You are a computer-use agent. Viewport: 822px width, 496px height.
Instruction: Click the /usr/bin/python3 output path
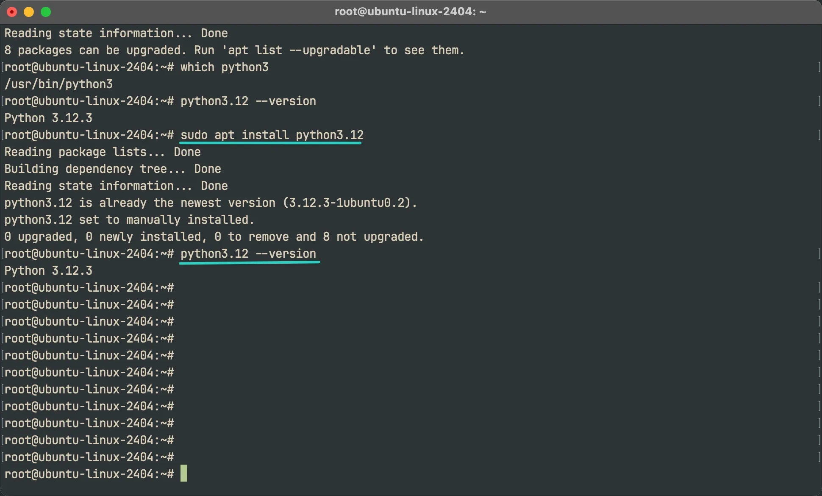(58, 84)
